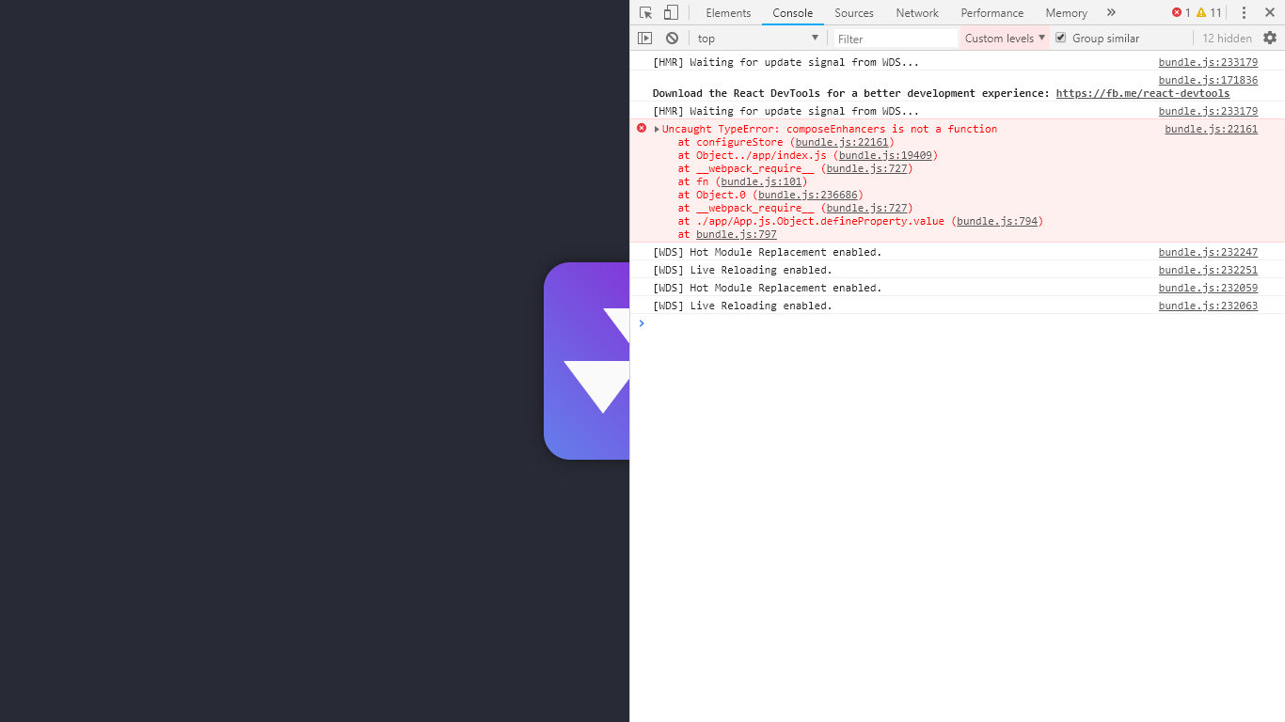Switch to the Sources tab

pos(854,12)
